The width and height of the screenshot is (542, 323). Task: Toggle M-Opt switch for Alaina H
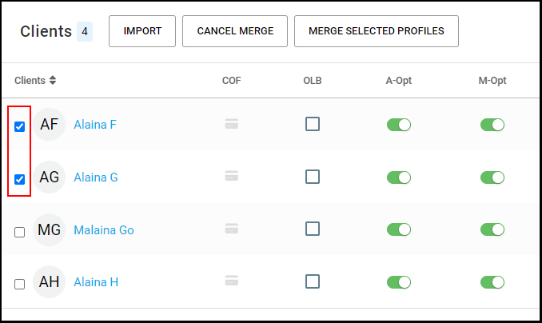pos(492,282)
